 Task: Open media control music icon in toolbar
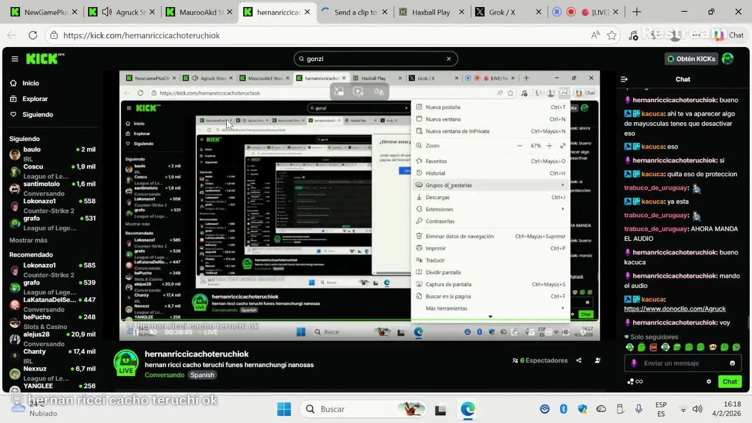633,35
